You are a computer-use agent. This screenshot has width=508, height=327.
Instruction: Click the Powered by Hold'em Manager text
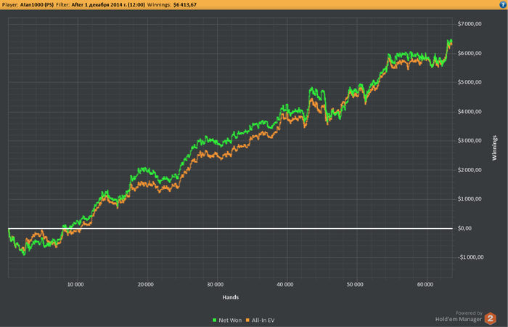pos(459,316)
